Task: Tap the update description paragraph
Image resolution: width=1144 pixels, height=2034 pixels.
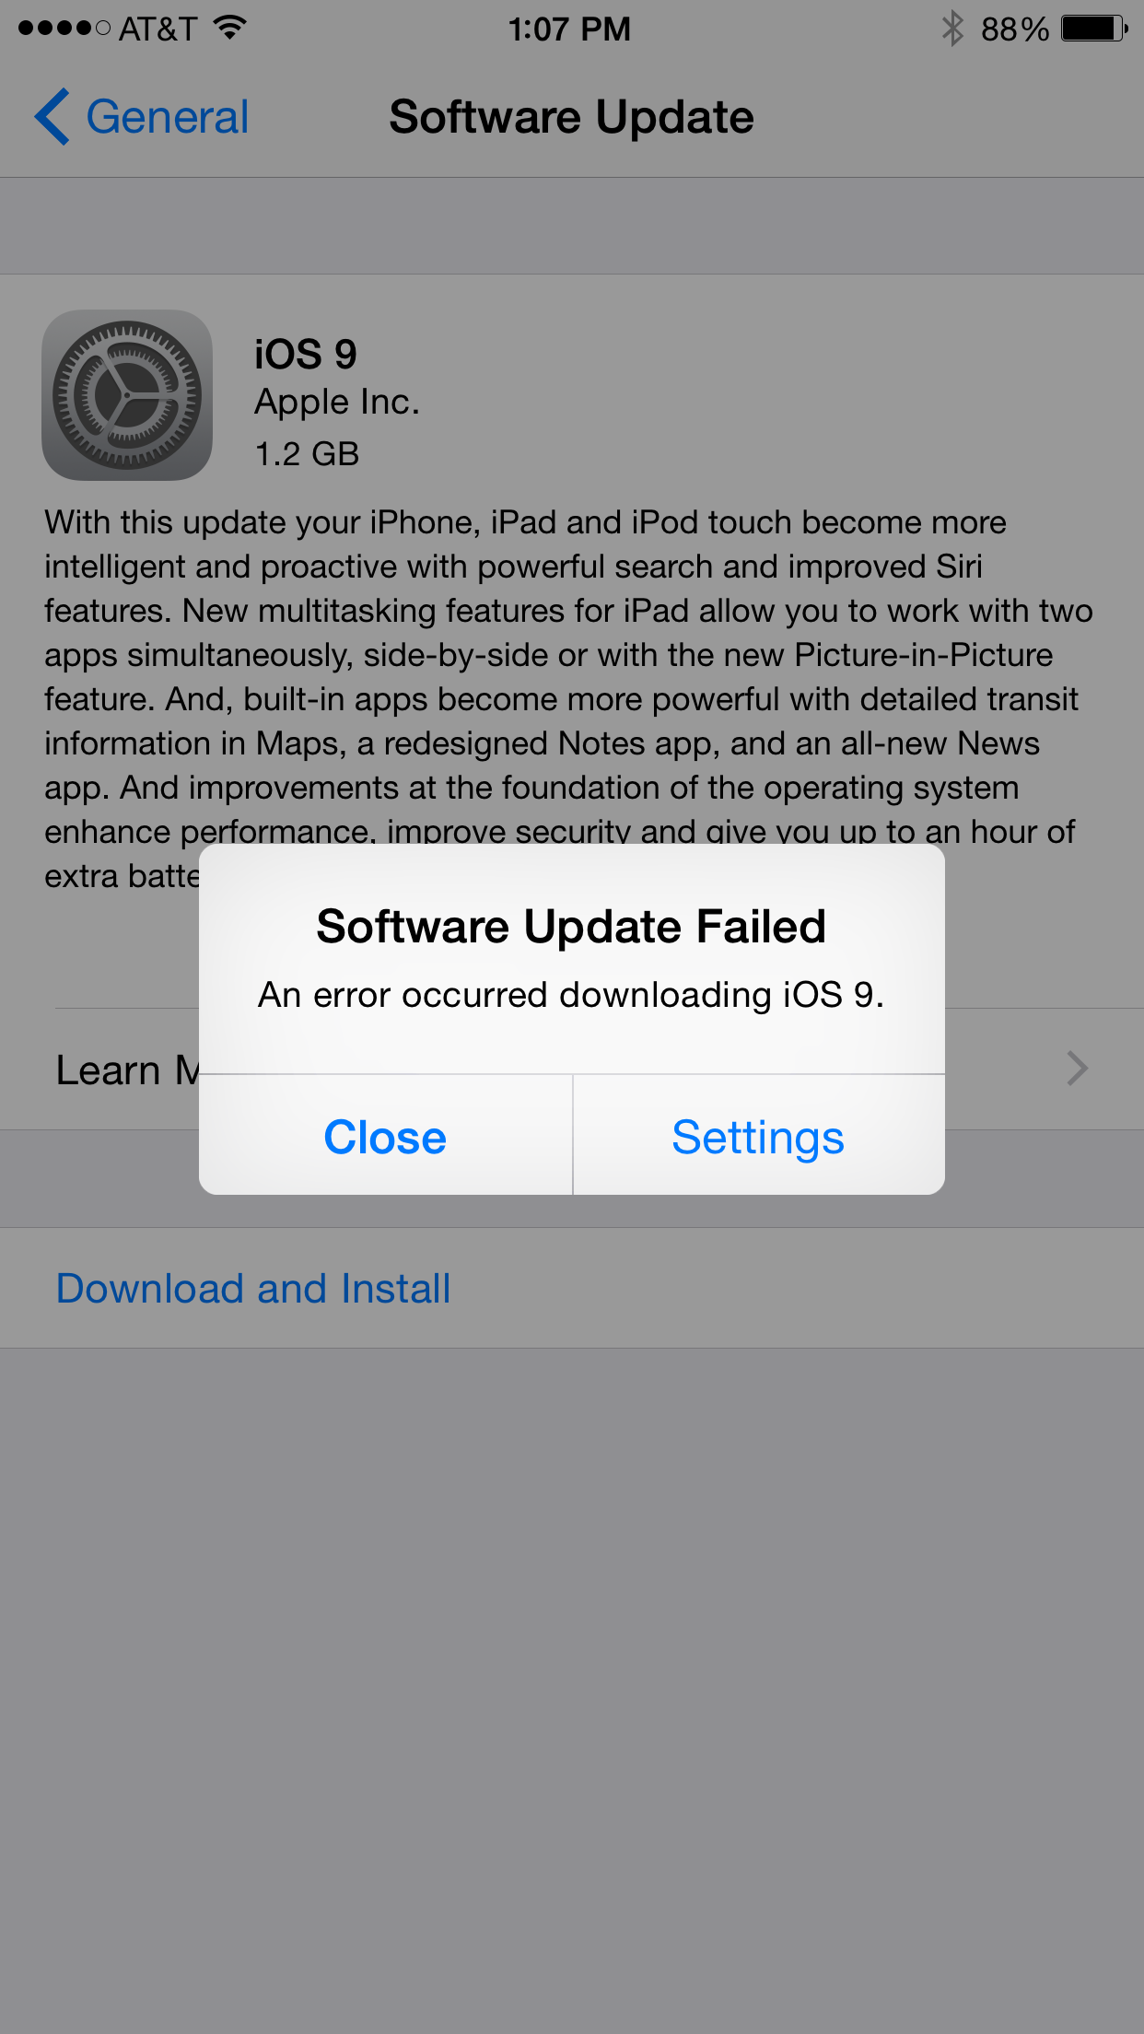Action: (569, 698)
